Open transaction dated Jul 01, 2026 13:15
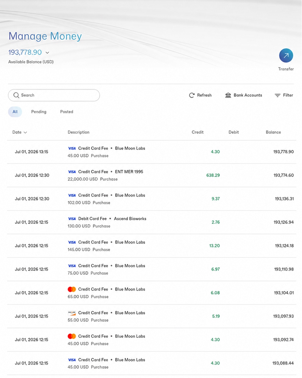302x378 pixels. pos(152,152)
